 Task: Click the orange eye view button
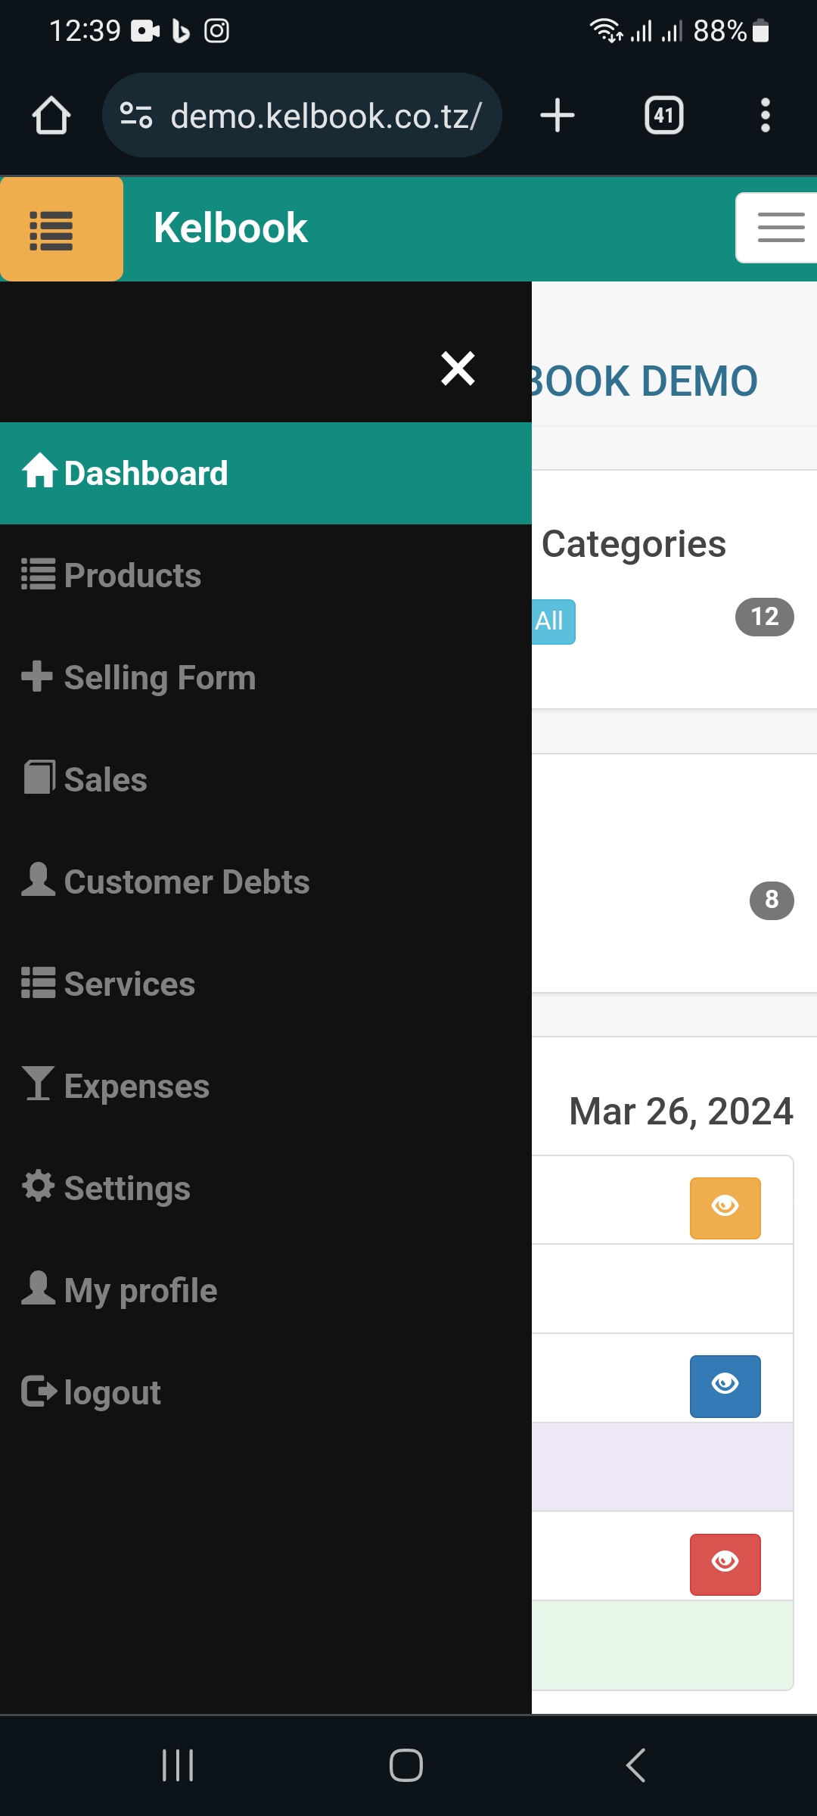[725, 1208]
